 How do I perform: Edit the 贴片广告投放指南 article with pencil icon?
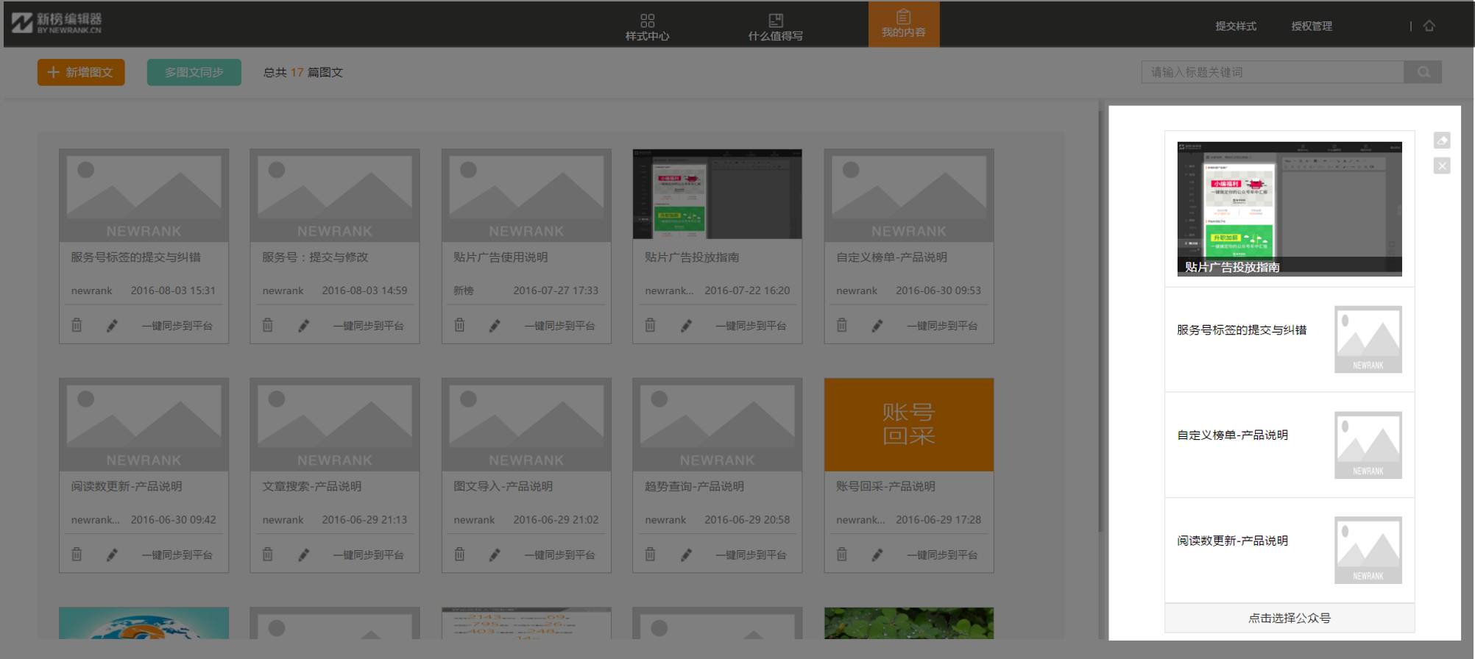click(x=686, y=325)
